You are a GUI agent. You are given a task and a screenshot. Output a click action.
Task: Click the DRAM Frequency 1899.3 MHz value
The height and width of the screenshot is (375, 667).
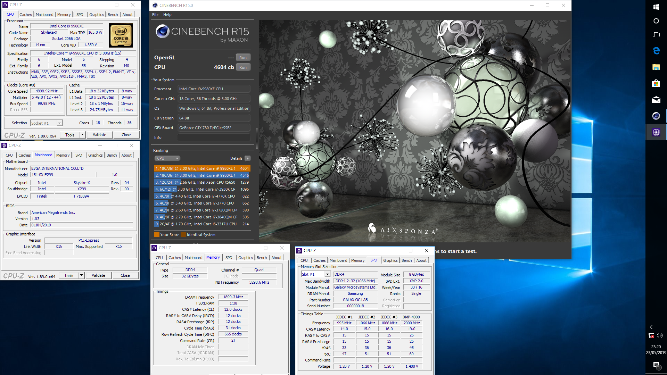pyautogui.click(x=233, y=297)
